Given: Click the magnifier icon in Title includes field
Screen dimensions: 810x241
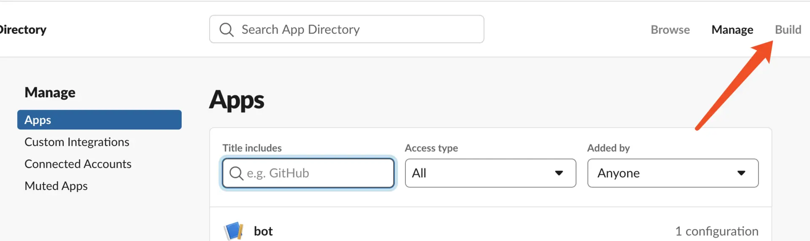Looking at the screenshot, I should coord(236,173).
